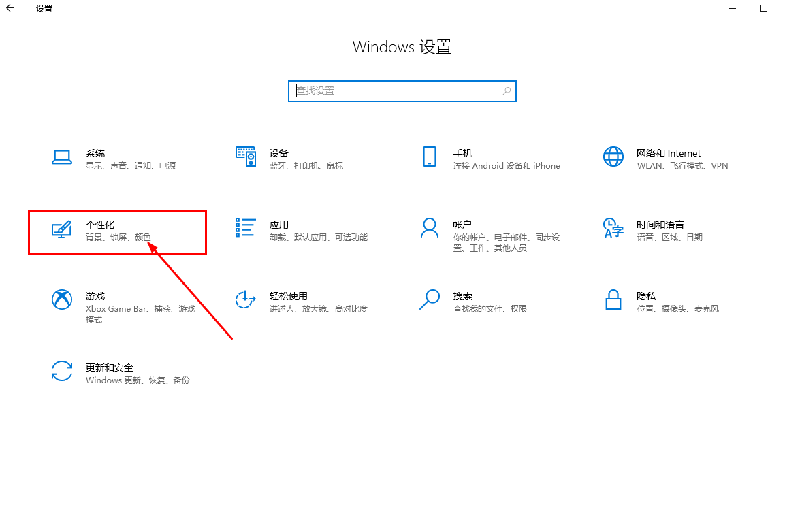
Task: Open the 应用 settings title
Action: coord(279,225)
